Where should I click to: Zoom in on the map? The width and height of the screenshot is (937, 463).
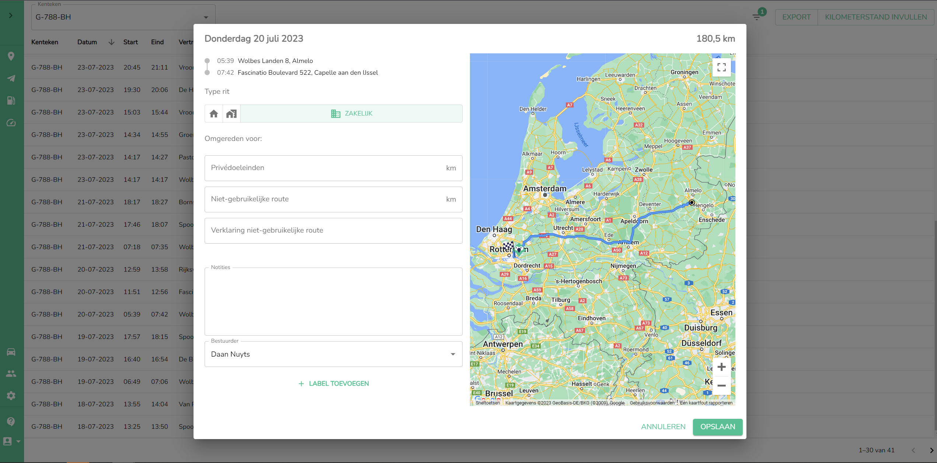(721, 367)
